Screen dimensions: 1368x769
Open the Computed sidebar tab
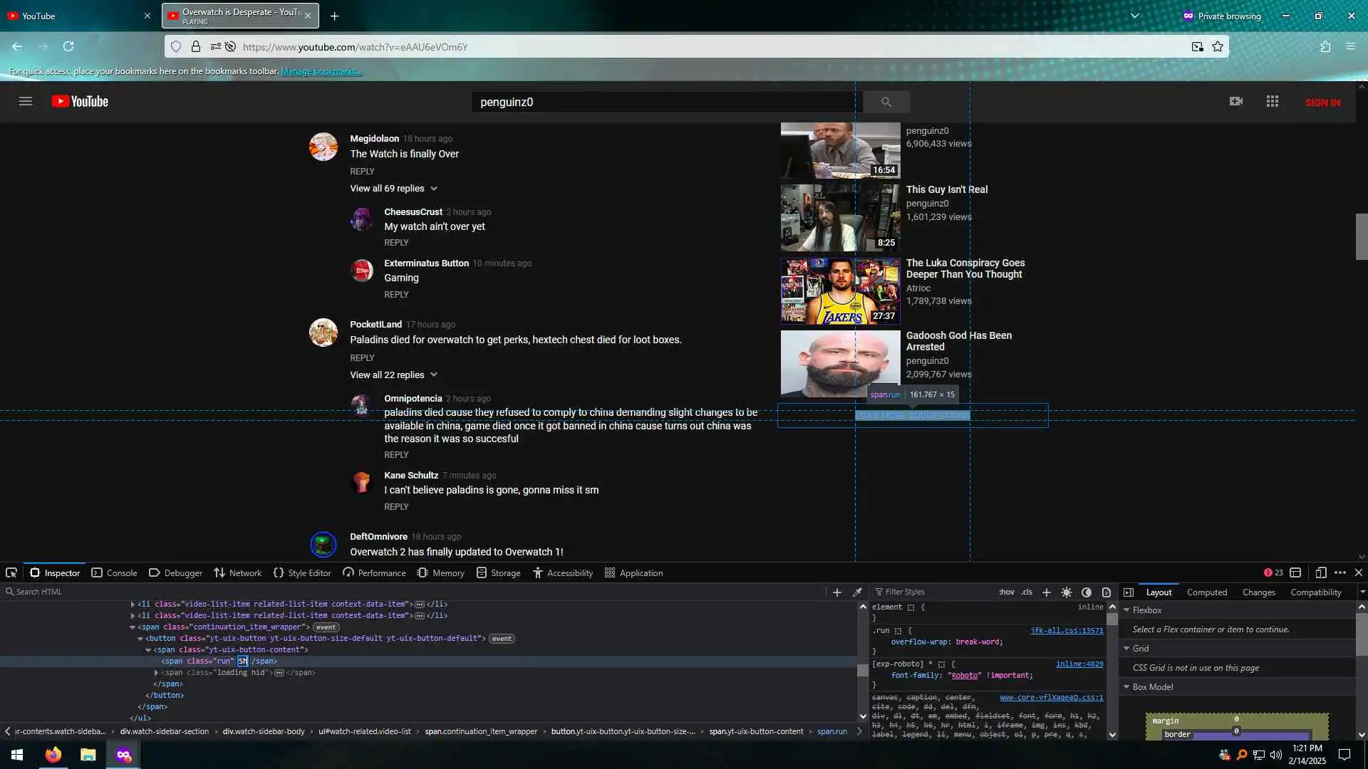(1206, 592)
